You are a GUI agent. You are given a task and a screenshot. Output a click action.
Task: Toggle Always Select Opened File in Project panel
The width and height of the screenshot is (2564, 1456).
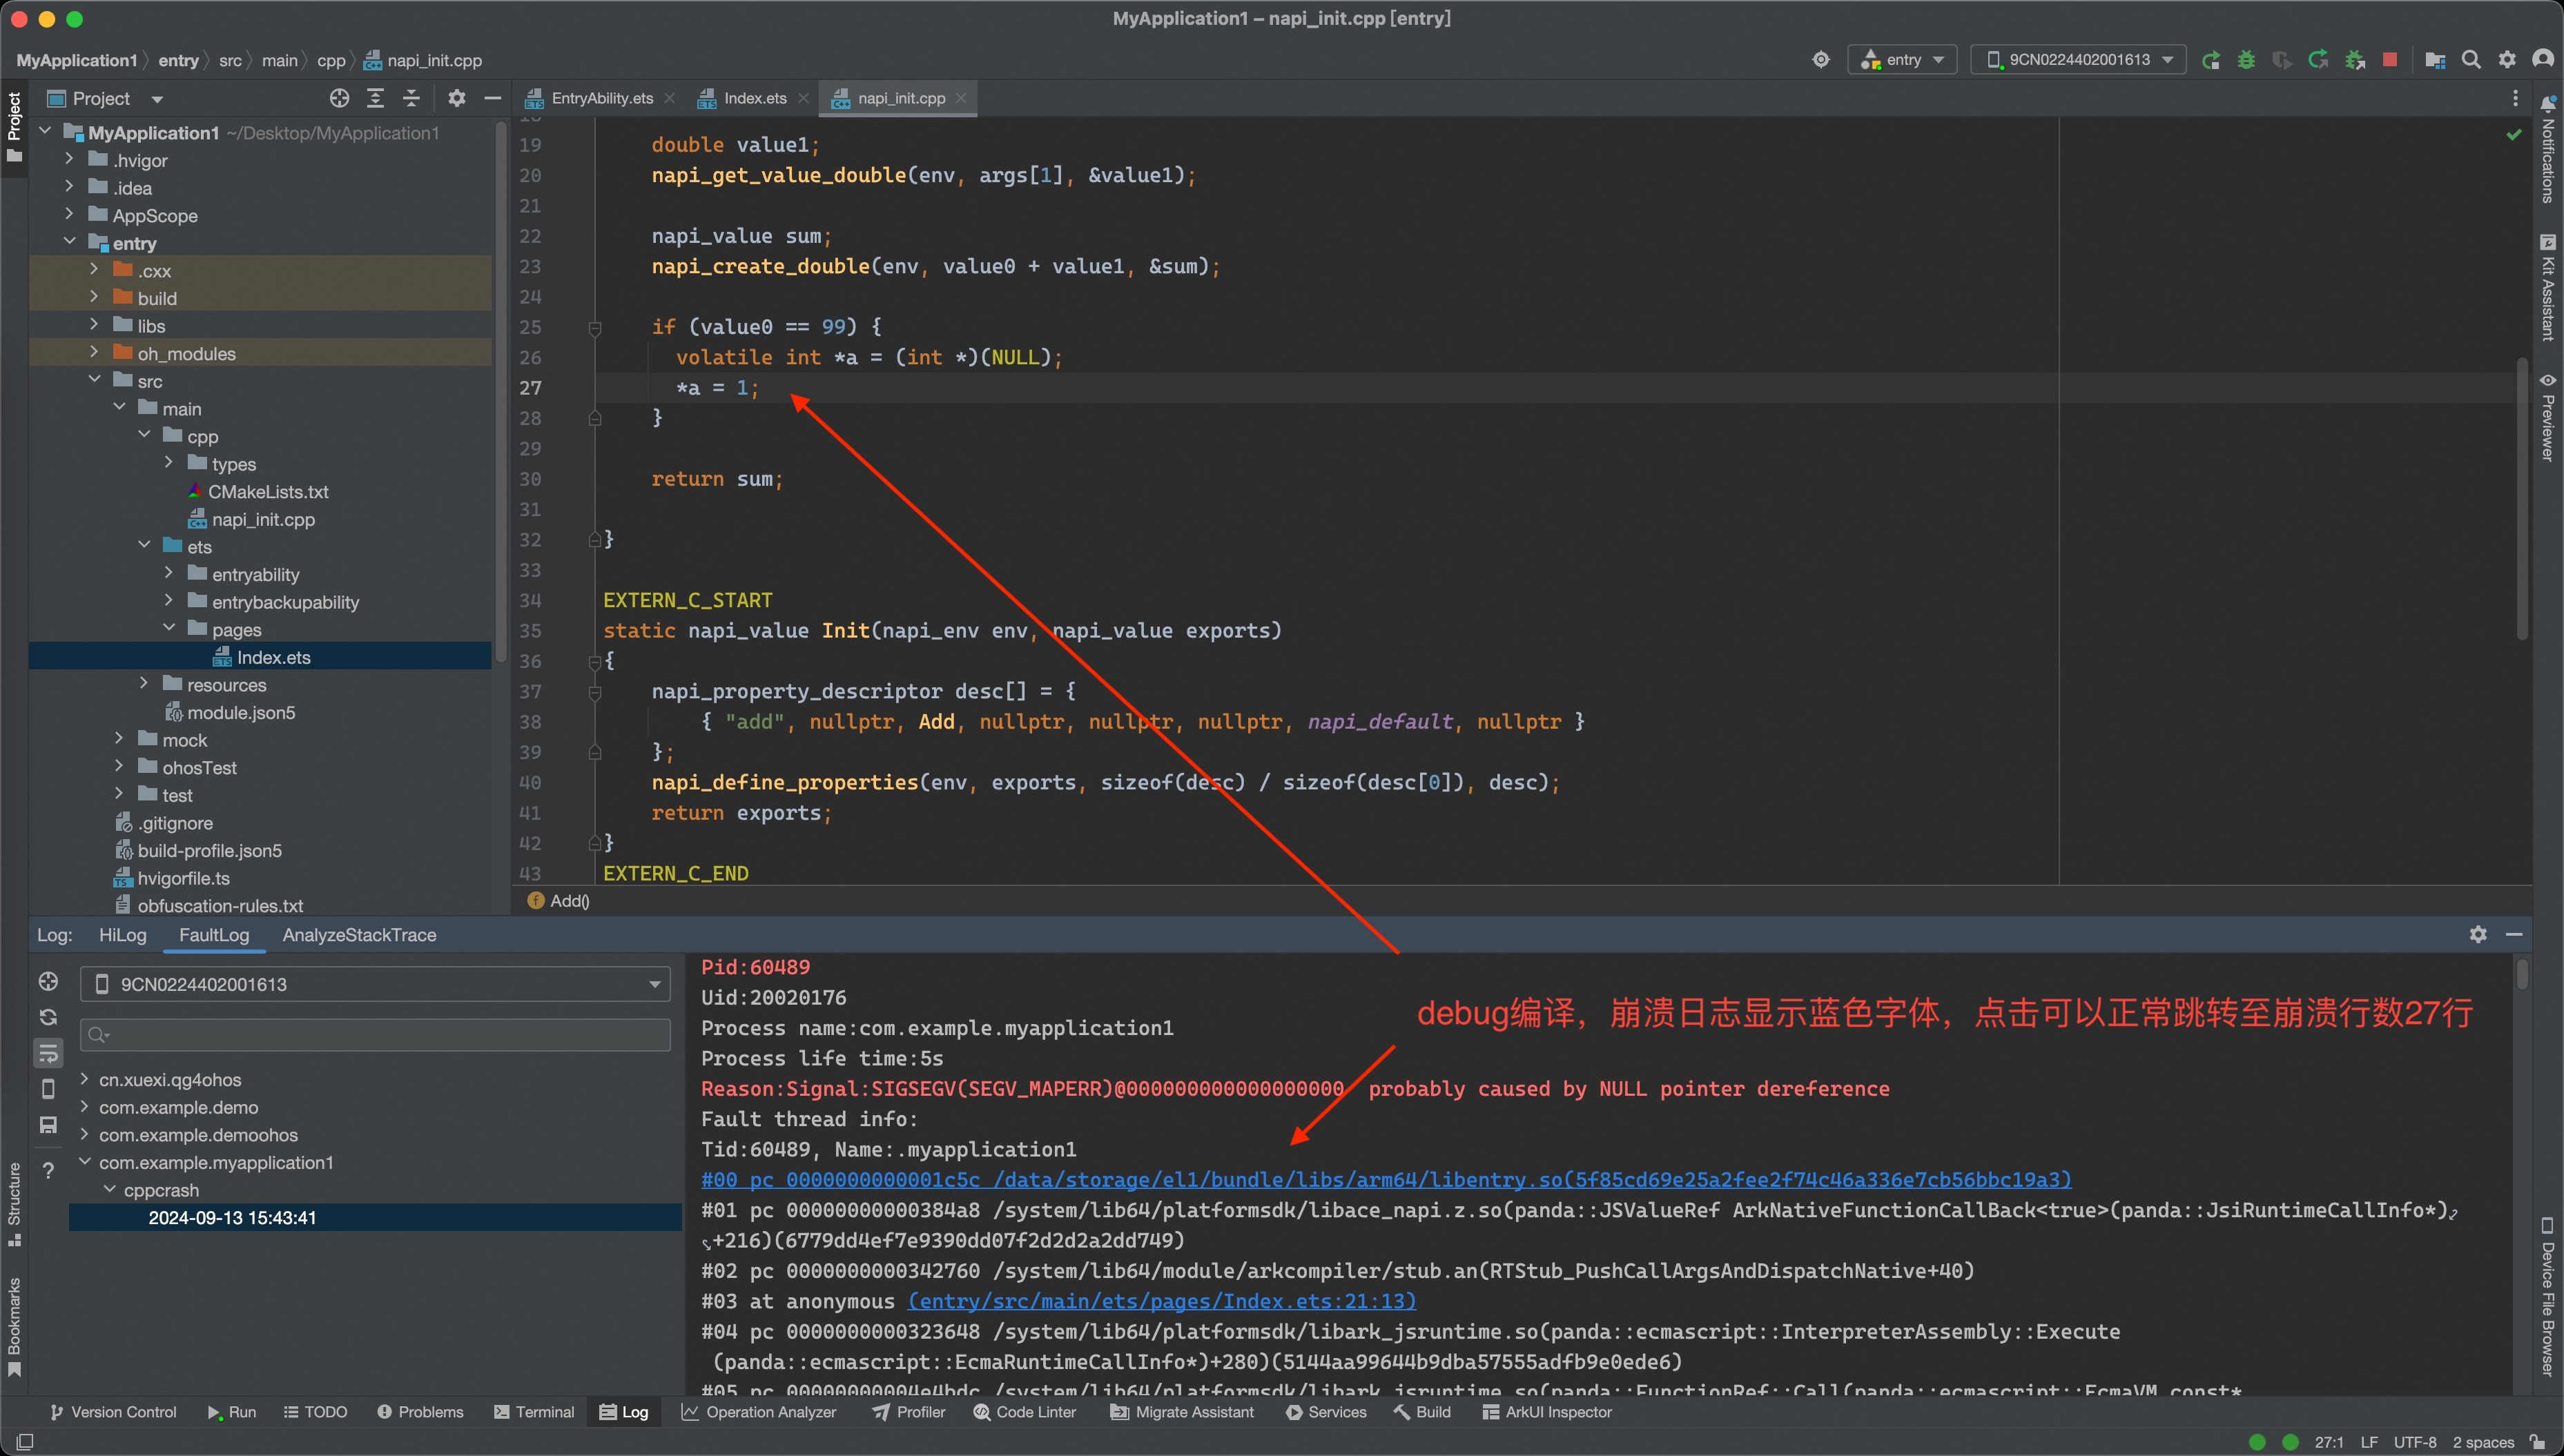(339, 98)
